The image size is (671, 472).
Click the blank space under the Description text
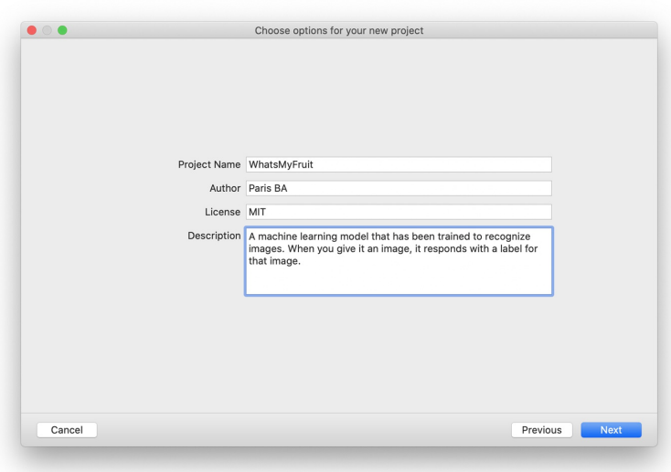(x=399, y=281)
